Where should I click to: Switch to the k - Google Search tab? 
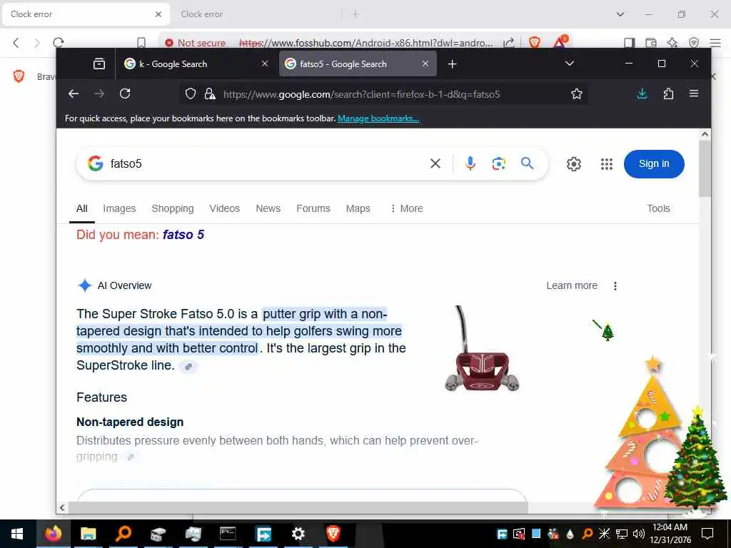[193, 64]
